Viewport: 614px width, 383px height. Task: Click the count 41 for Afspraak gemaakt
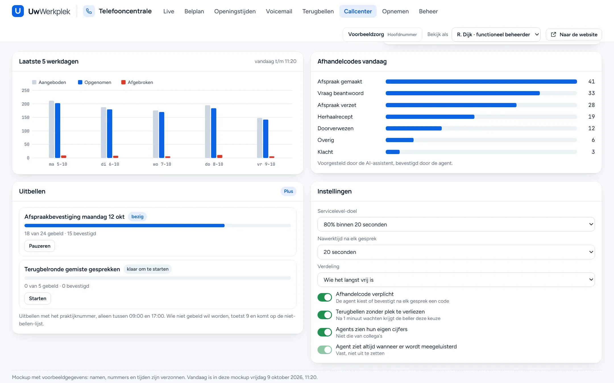[591, 82]
